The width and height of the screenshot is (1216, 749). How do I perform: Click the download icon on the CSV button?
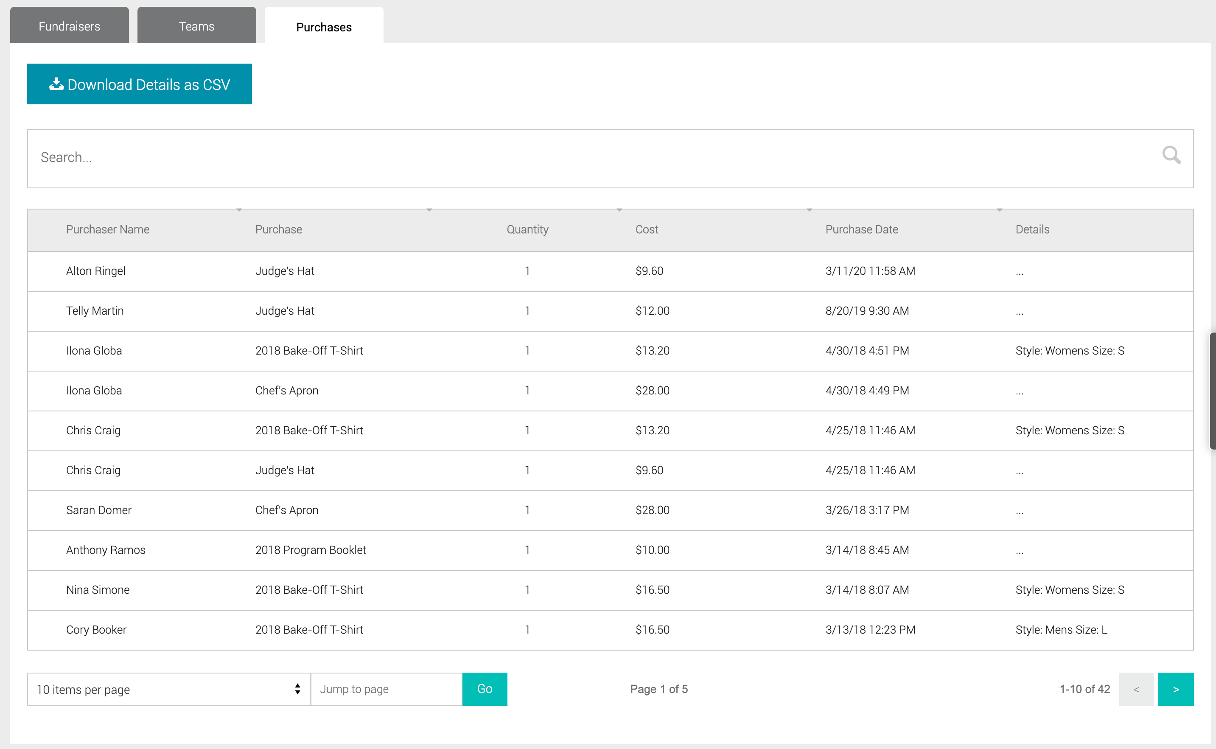click(56, 84)
